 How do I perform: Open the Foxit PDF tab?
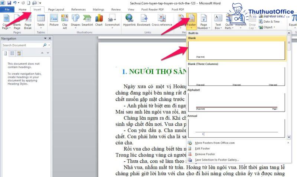click(x=178, y=10)
